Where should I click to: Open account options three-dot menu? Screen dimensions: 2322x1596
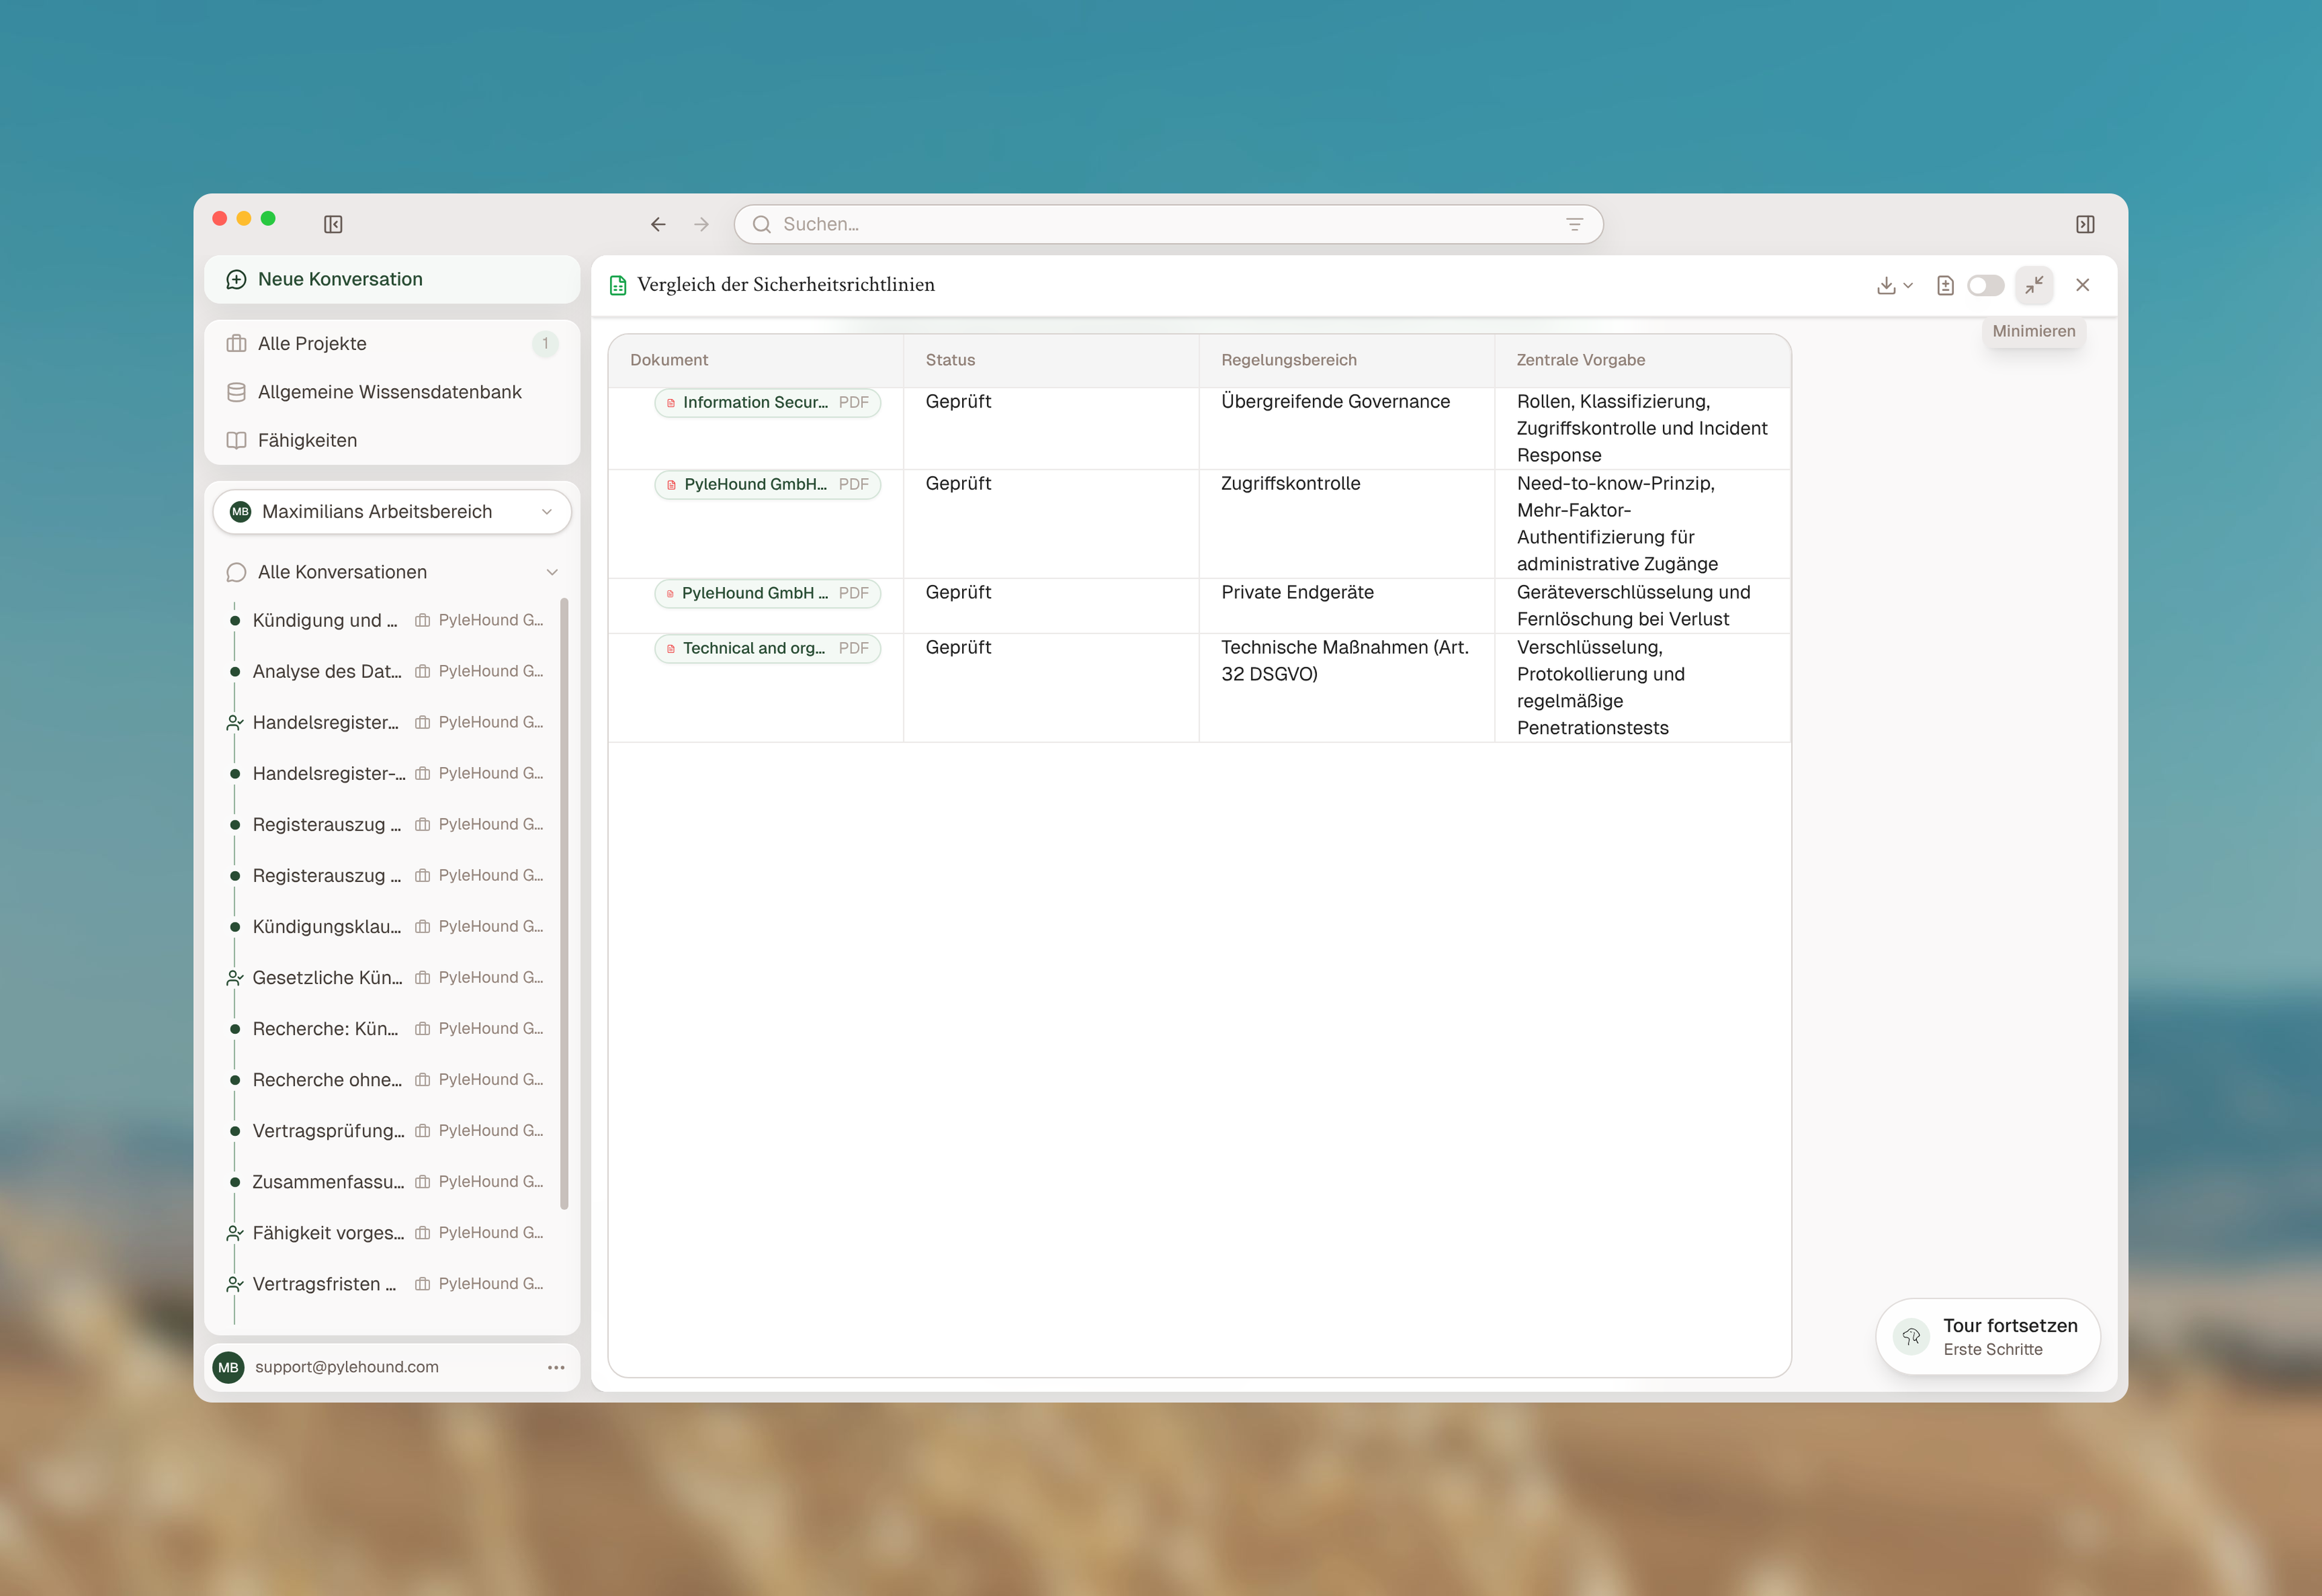point(556,1367)
